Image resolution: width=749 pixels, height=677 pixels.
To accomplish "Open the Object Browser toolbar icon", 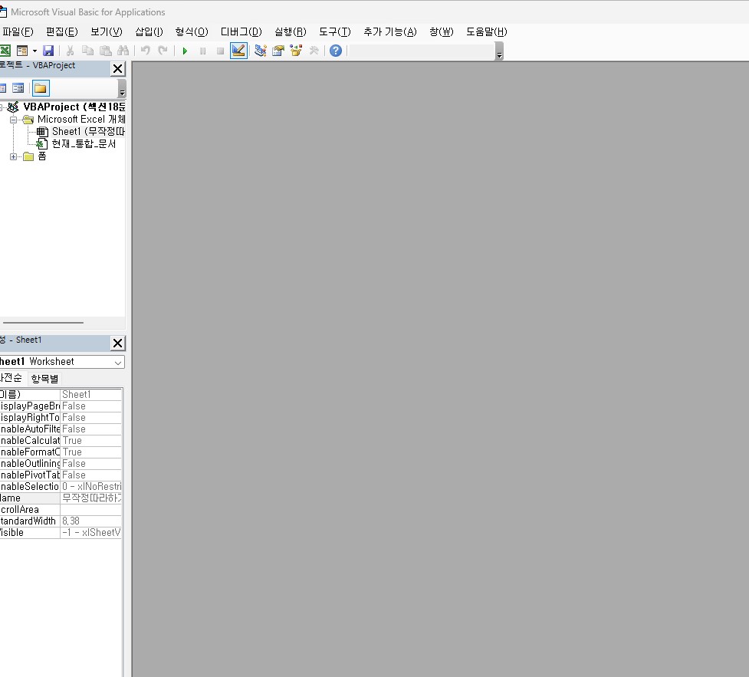I will pos(295,51).
